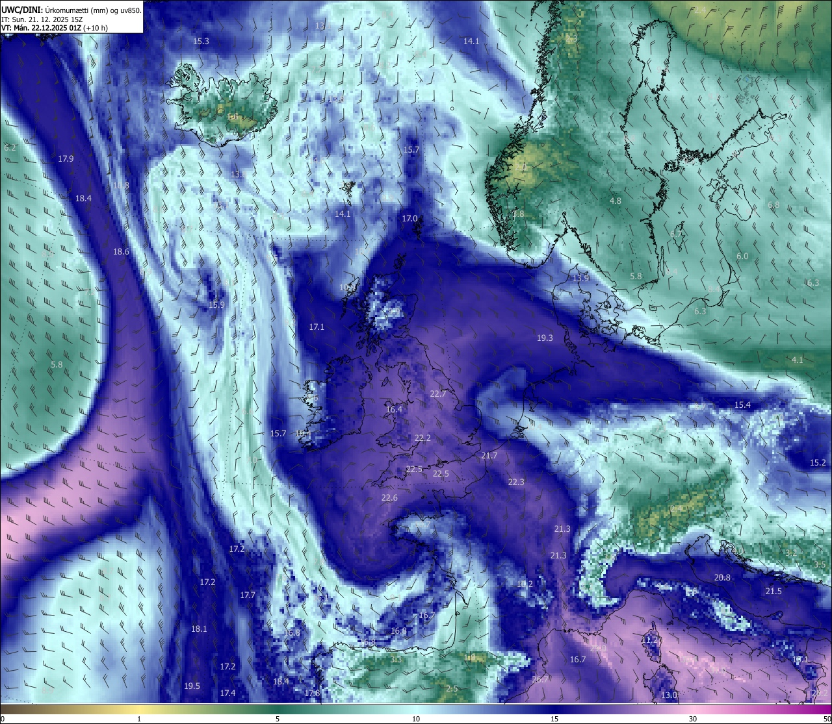Click the 15.9 value label
832x724 pixels.
coord(216,305)
